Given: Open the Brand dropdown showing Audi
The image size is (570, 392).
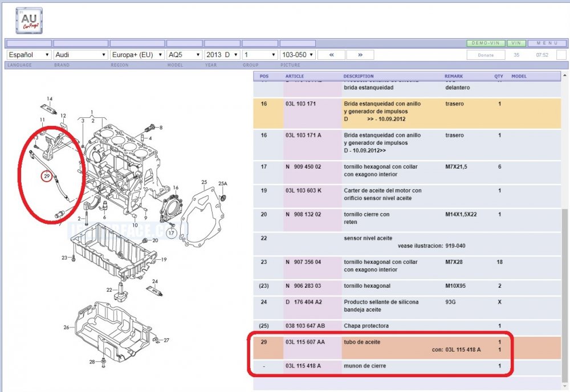Looking at the screenshot, I should tap(80, 55).
